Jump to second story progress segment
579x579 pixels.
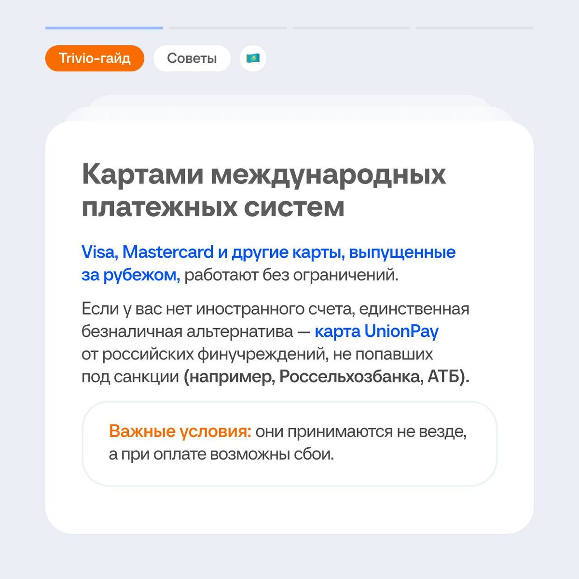228,28
